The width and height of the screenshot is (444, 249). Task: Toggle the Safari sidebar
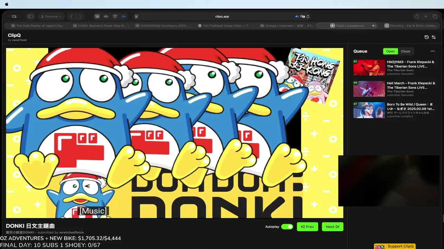point(31,16)
